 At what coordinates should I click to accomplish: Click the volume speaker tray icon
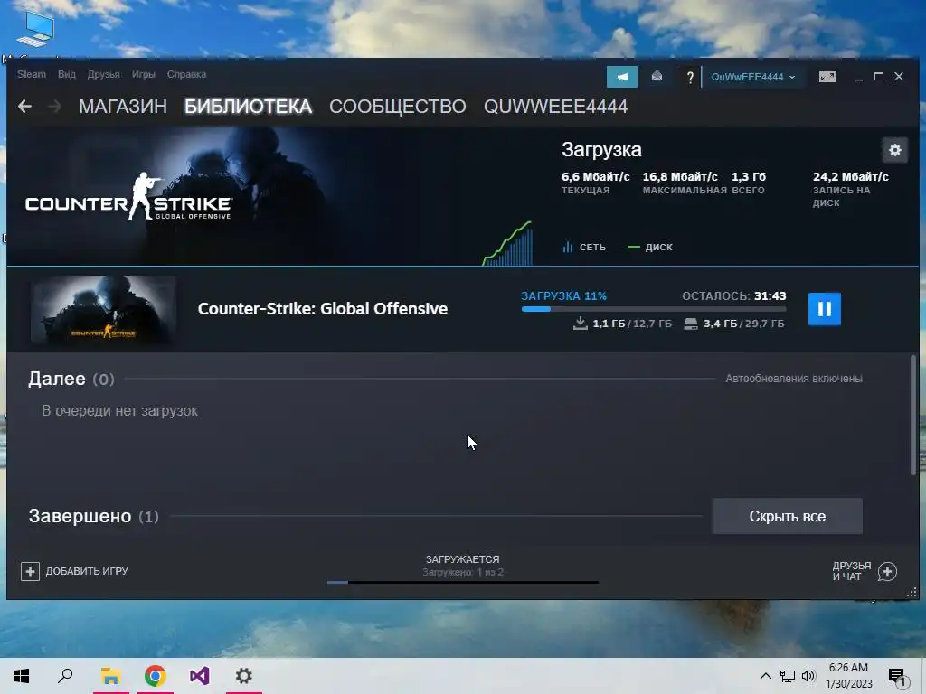808,676
